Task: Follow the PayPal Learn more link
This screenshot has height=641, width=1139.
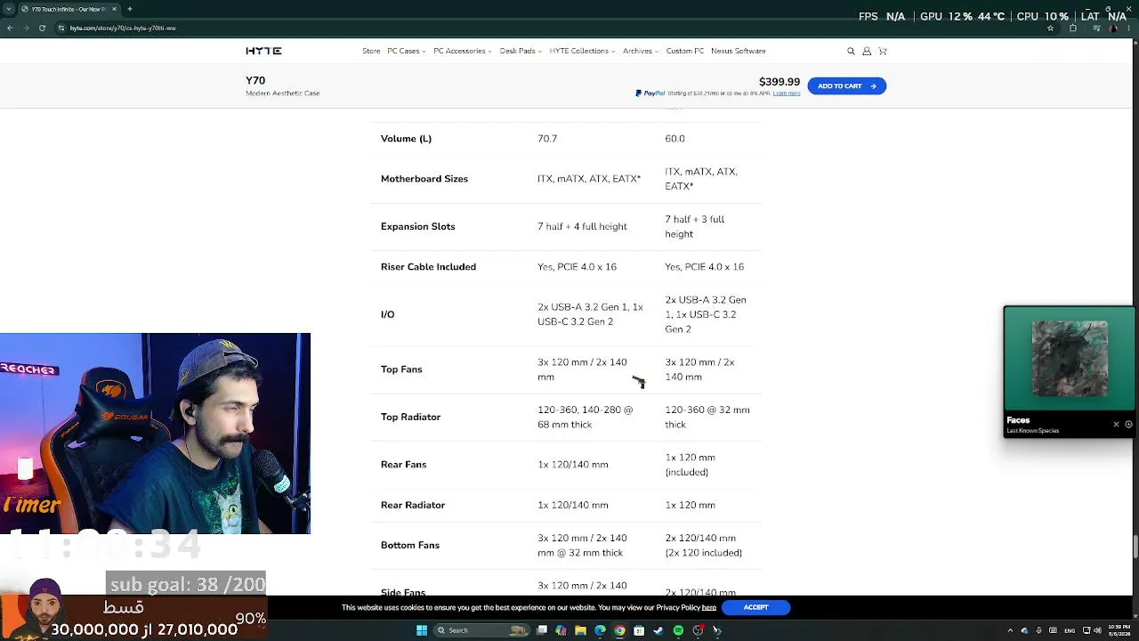Action: point(787,93)
